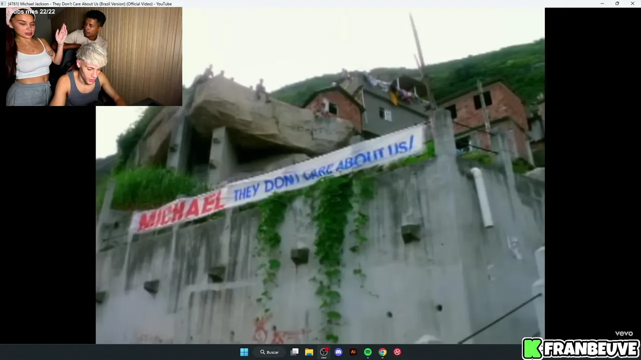Click the Michael Jackson video frame
641x360 pixels.
(x=320, y=175)
